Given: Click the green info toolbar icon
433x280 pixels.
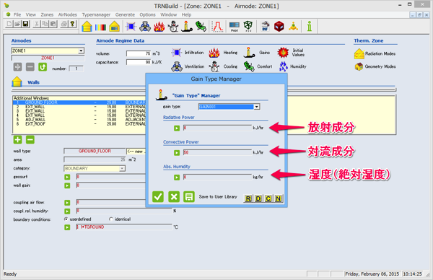Looking at the screenshot, I should [310, 27].
